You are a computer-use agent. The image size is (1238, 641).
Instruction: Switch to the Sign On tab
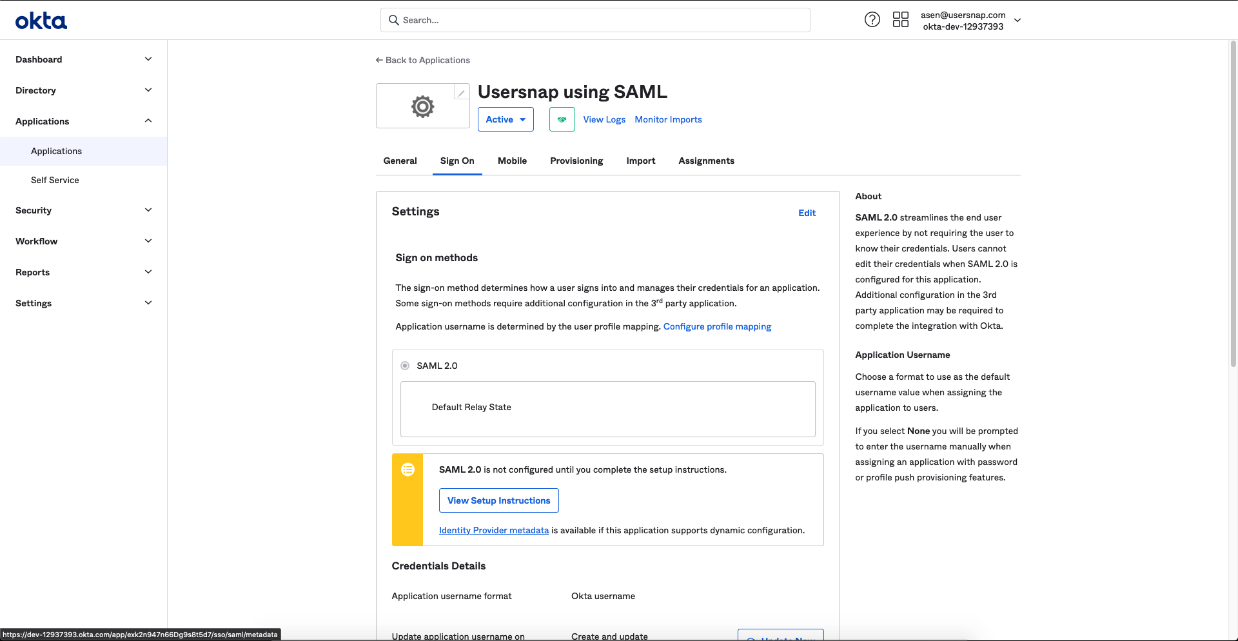[x=457, y=161]
